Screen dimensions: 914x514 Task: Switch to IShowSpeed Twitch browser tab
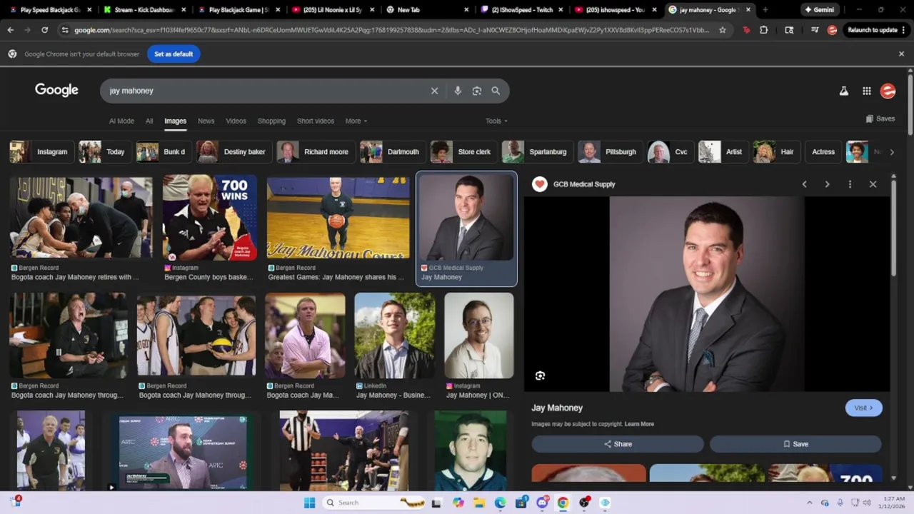pyautogui.click(x=523, y=10)
